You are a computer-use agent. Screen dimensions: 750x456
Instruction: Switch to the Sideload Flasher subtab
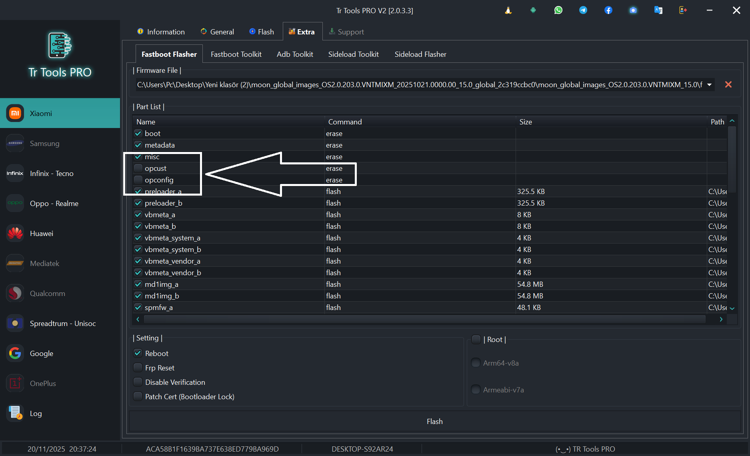coord(420,54)
